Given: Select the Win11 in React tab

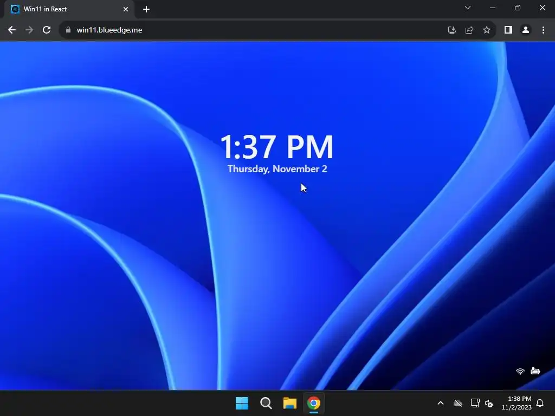Looking at the screenshot, I should pyautogui.click(x=69, y=9).
